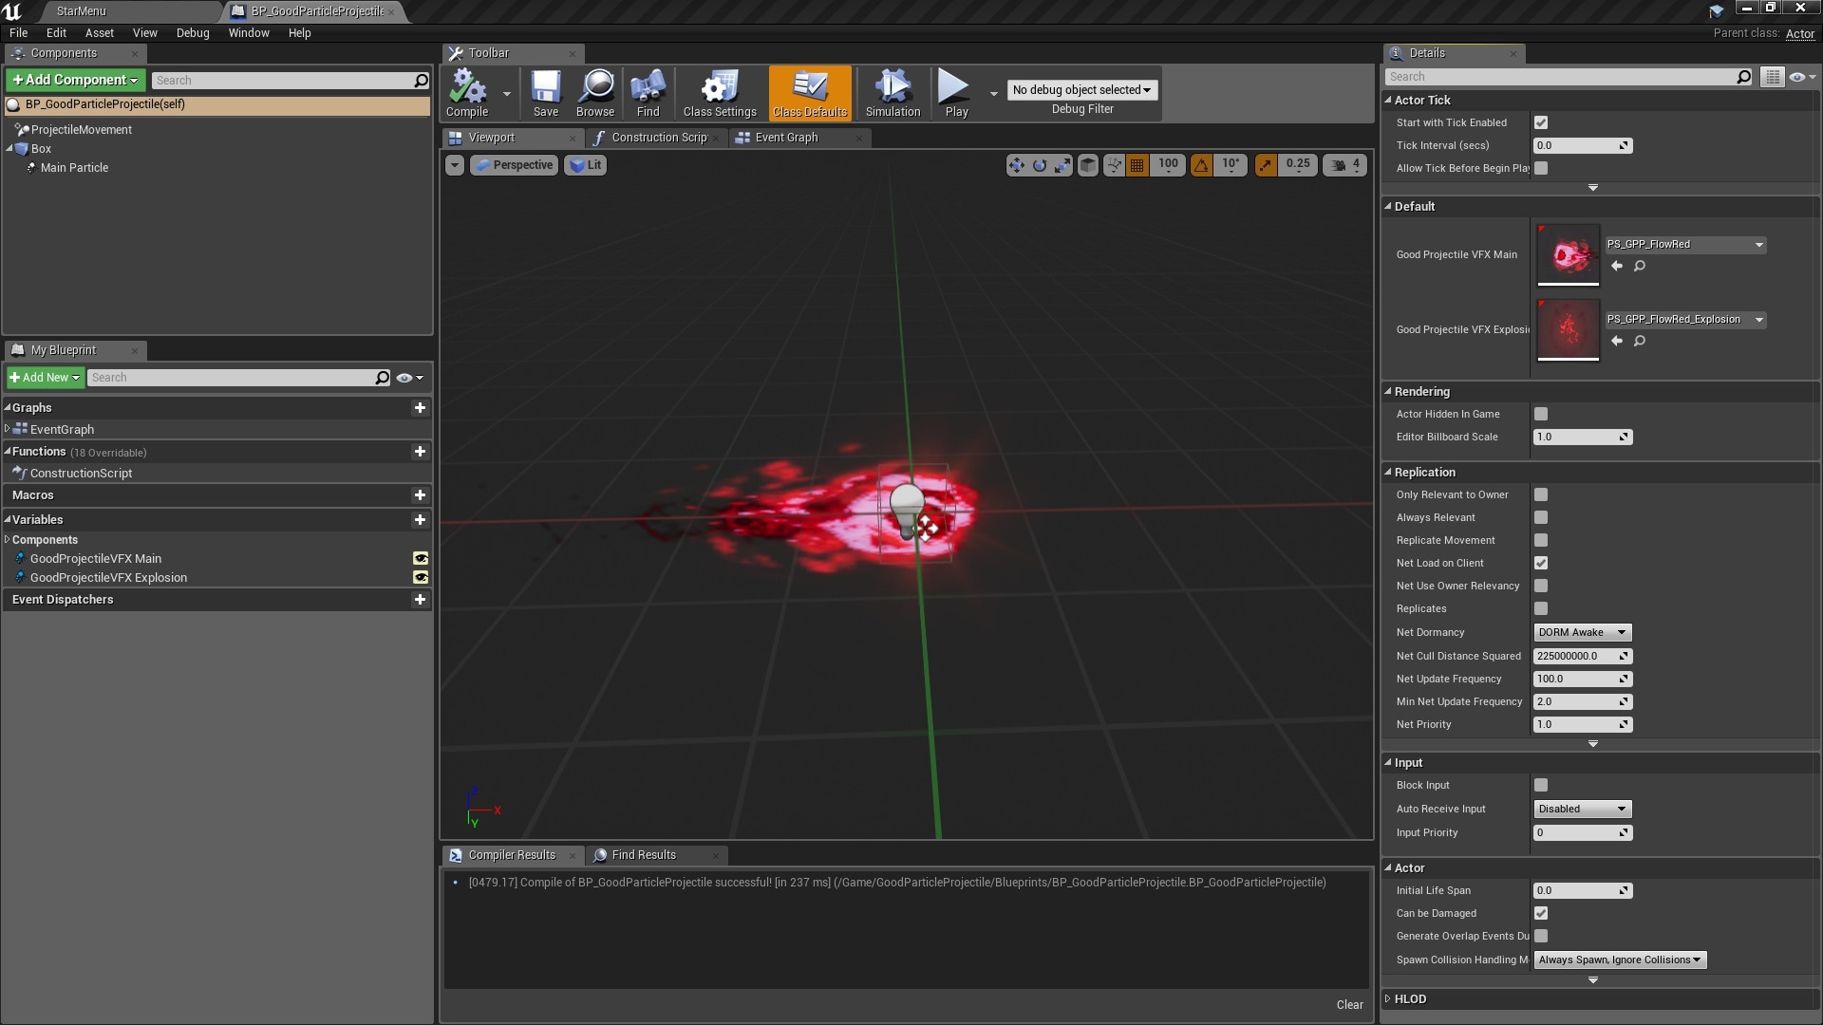
Task: Start Simulation from the toolbar
Action: (x=892, y=92)
